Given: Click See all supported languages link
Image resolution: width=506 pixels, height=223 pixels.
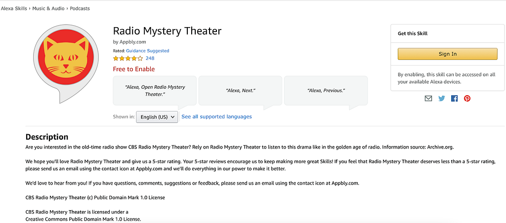Looking at the screenshot, I should click(x=216, y=116).
